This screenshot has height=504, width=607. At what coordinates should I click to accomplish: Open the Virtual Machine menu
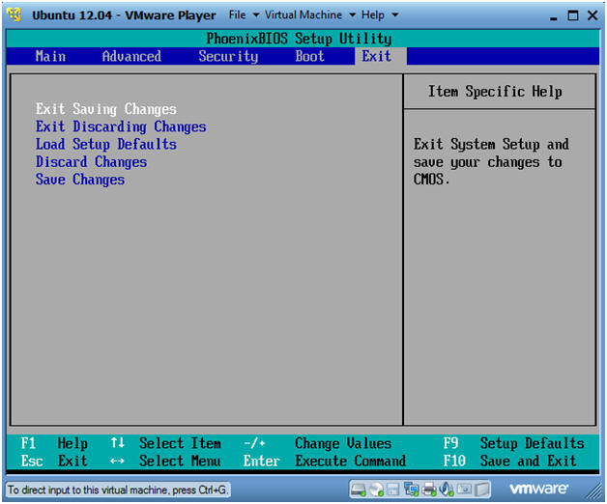[303, 15]
